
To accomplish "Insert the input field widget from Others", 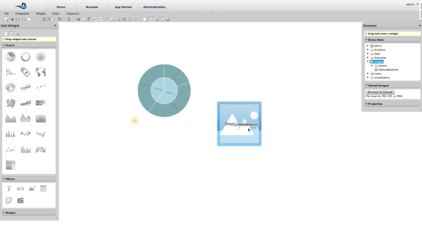I will tap(20, 189).
